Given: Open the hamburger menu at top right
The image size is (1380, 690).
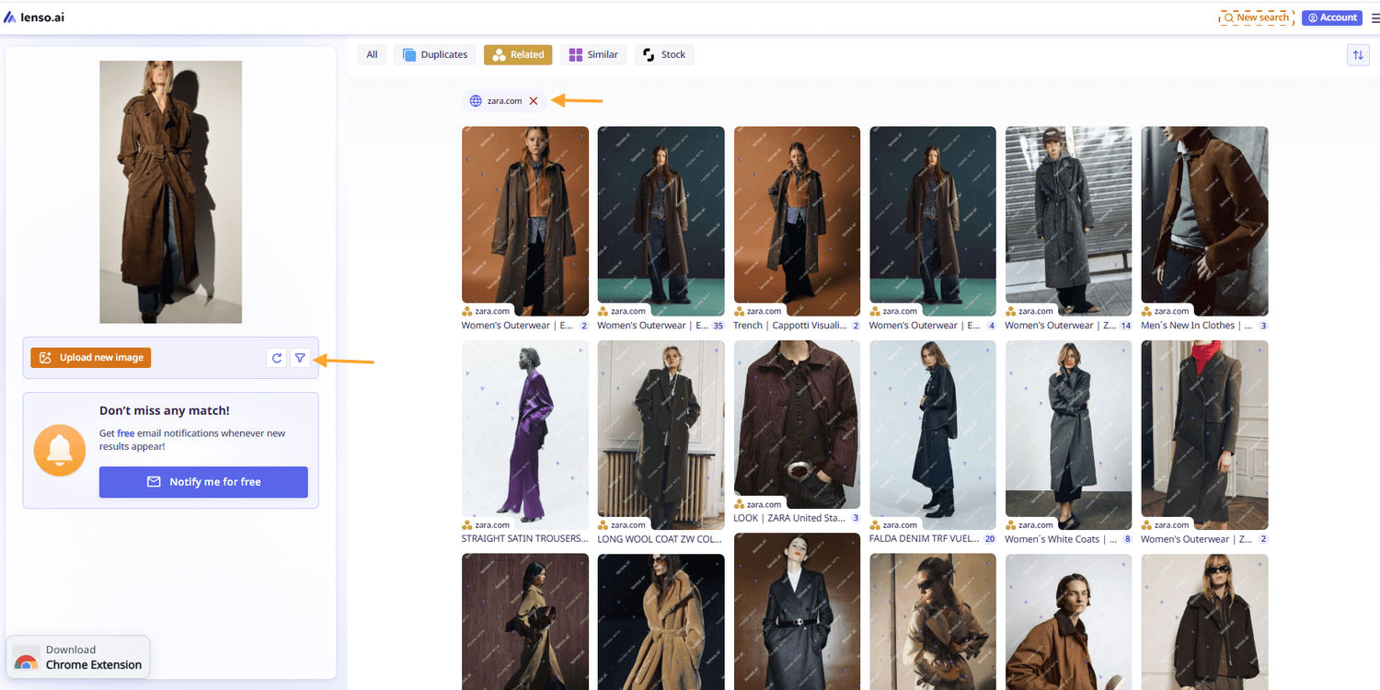Looking at the screenshot, I should pos(1375,17).
